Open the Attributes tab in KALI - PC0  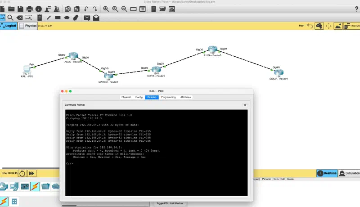185,97
